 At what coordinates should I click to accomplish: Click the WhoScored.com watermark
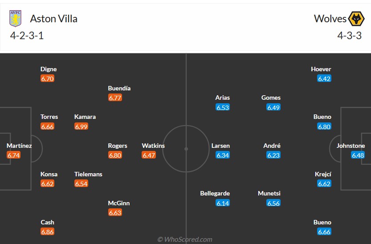pos(185,240)
